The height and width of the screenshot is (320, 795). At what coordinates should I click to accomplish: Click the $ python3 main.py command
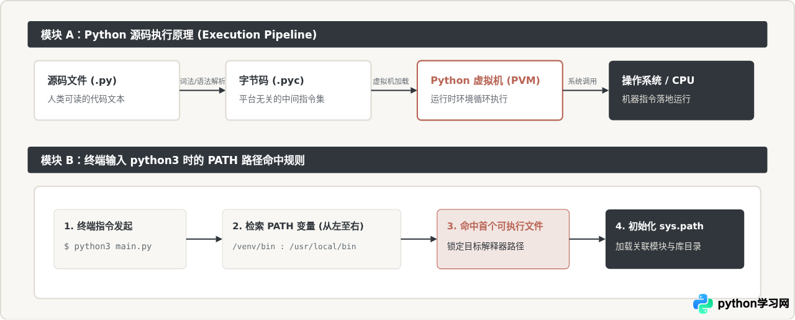(x=108, y=246)
